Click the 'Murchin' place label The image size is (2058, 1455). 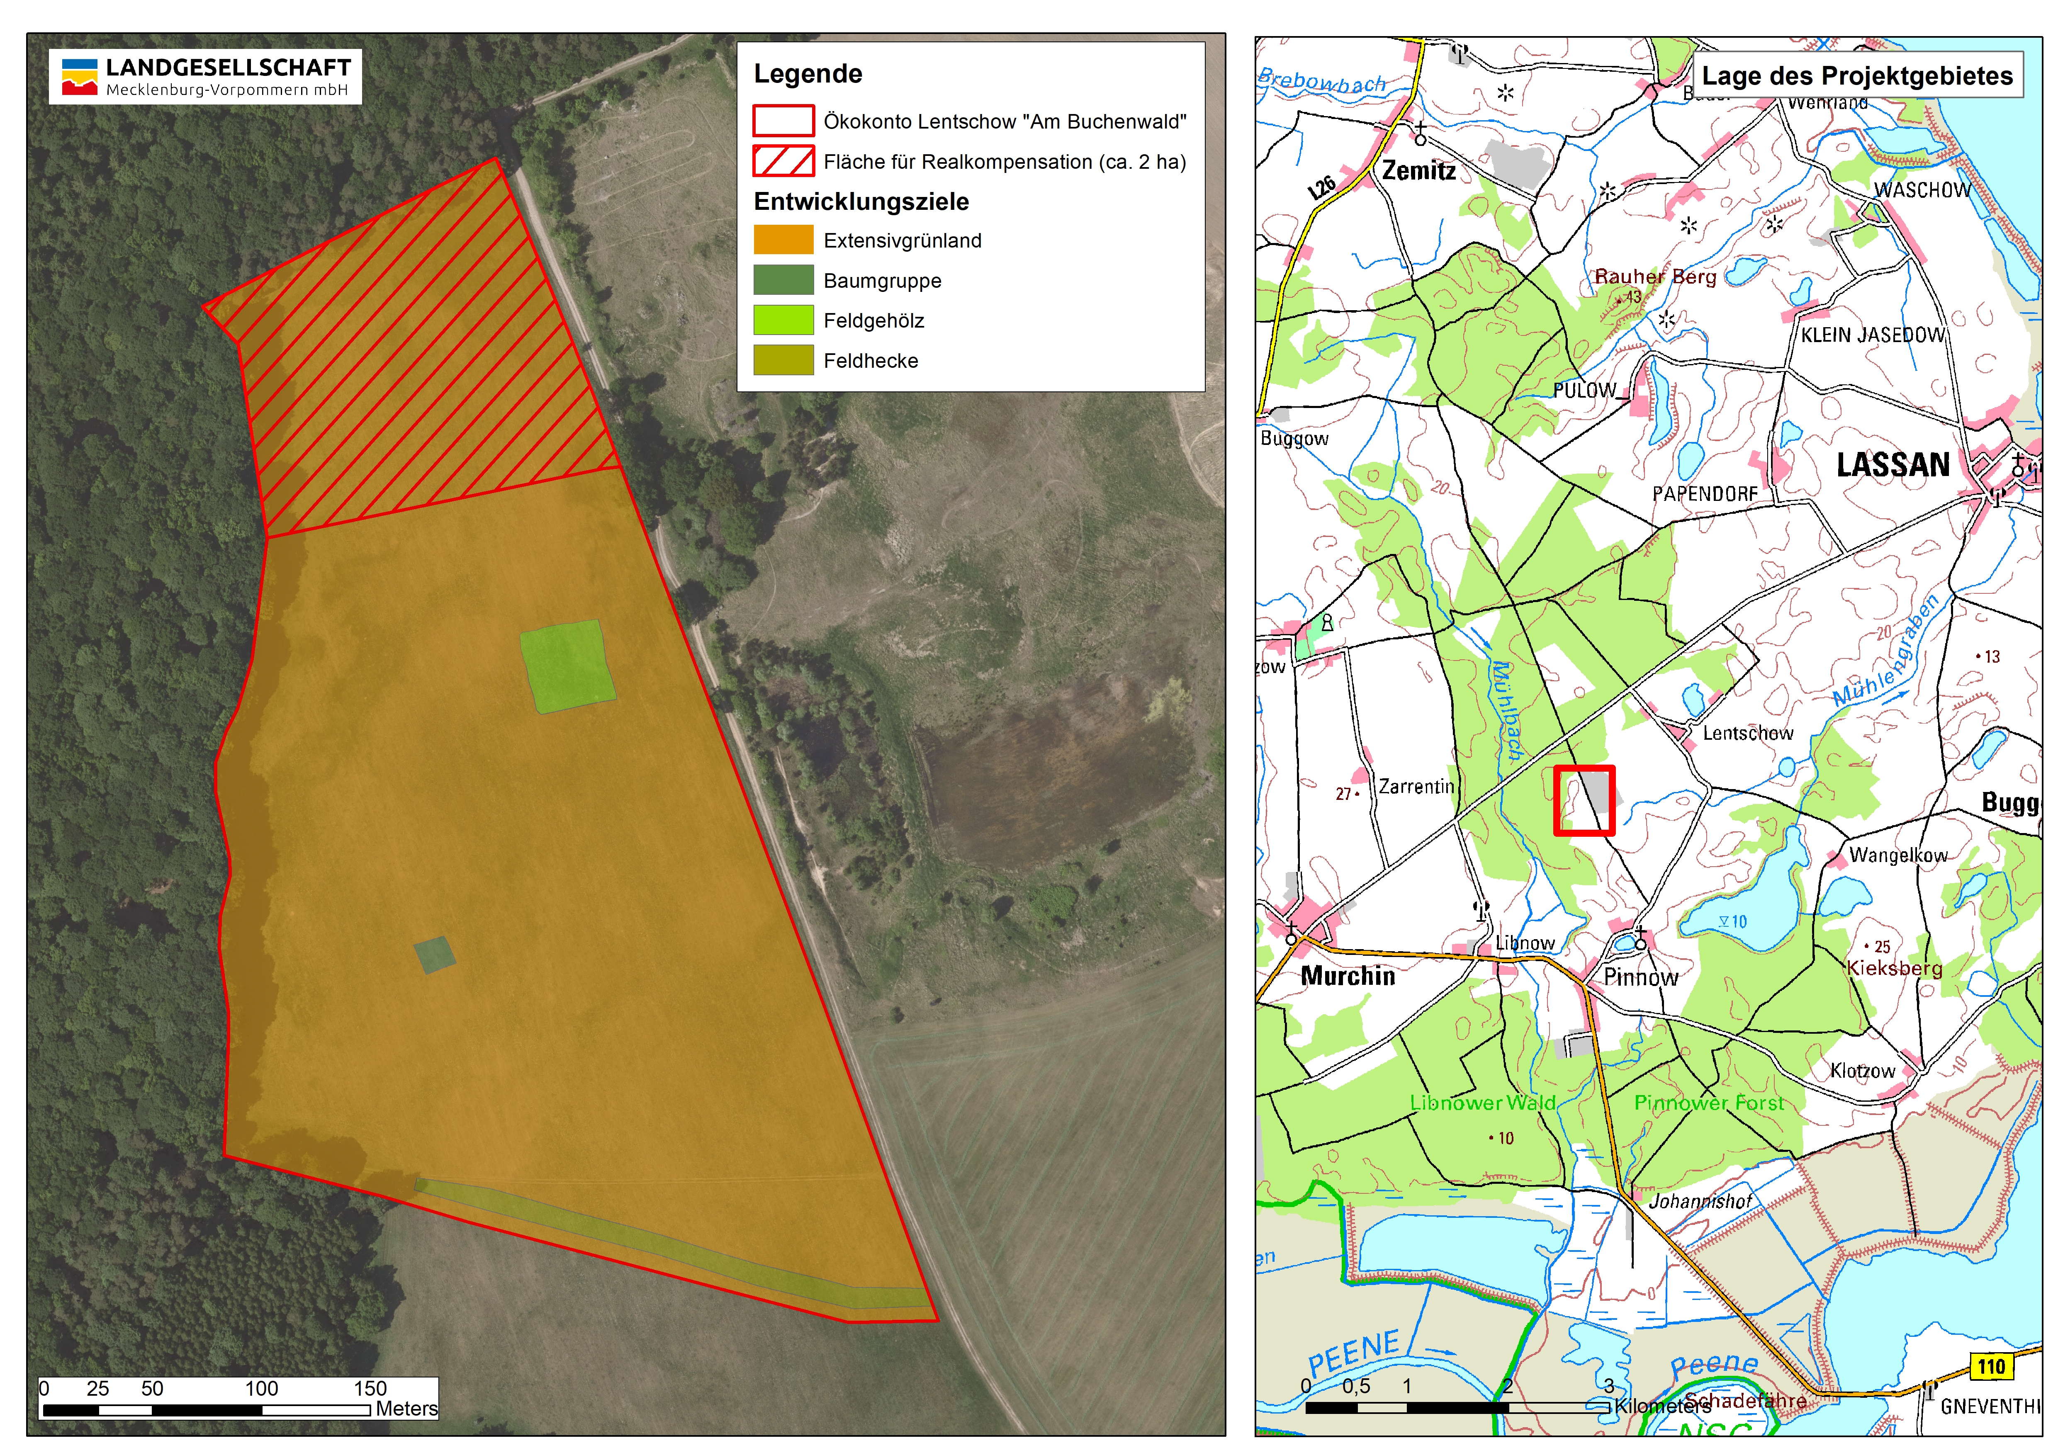pos(1347,976)
